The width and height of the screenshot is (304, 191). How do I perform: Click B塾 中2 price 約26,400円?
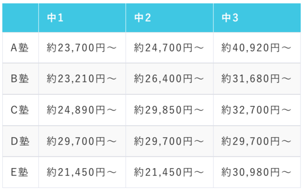(x=169, y=79)
